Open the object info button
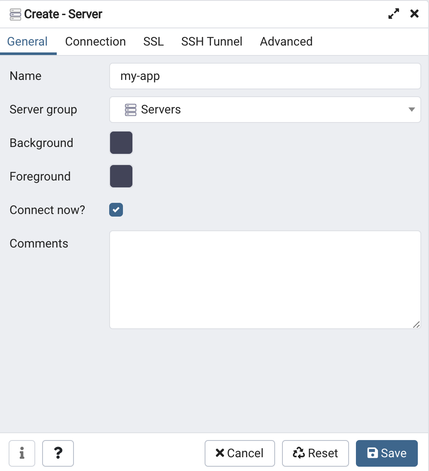Screen dimensions: 429x471 [22, 453]
